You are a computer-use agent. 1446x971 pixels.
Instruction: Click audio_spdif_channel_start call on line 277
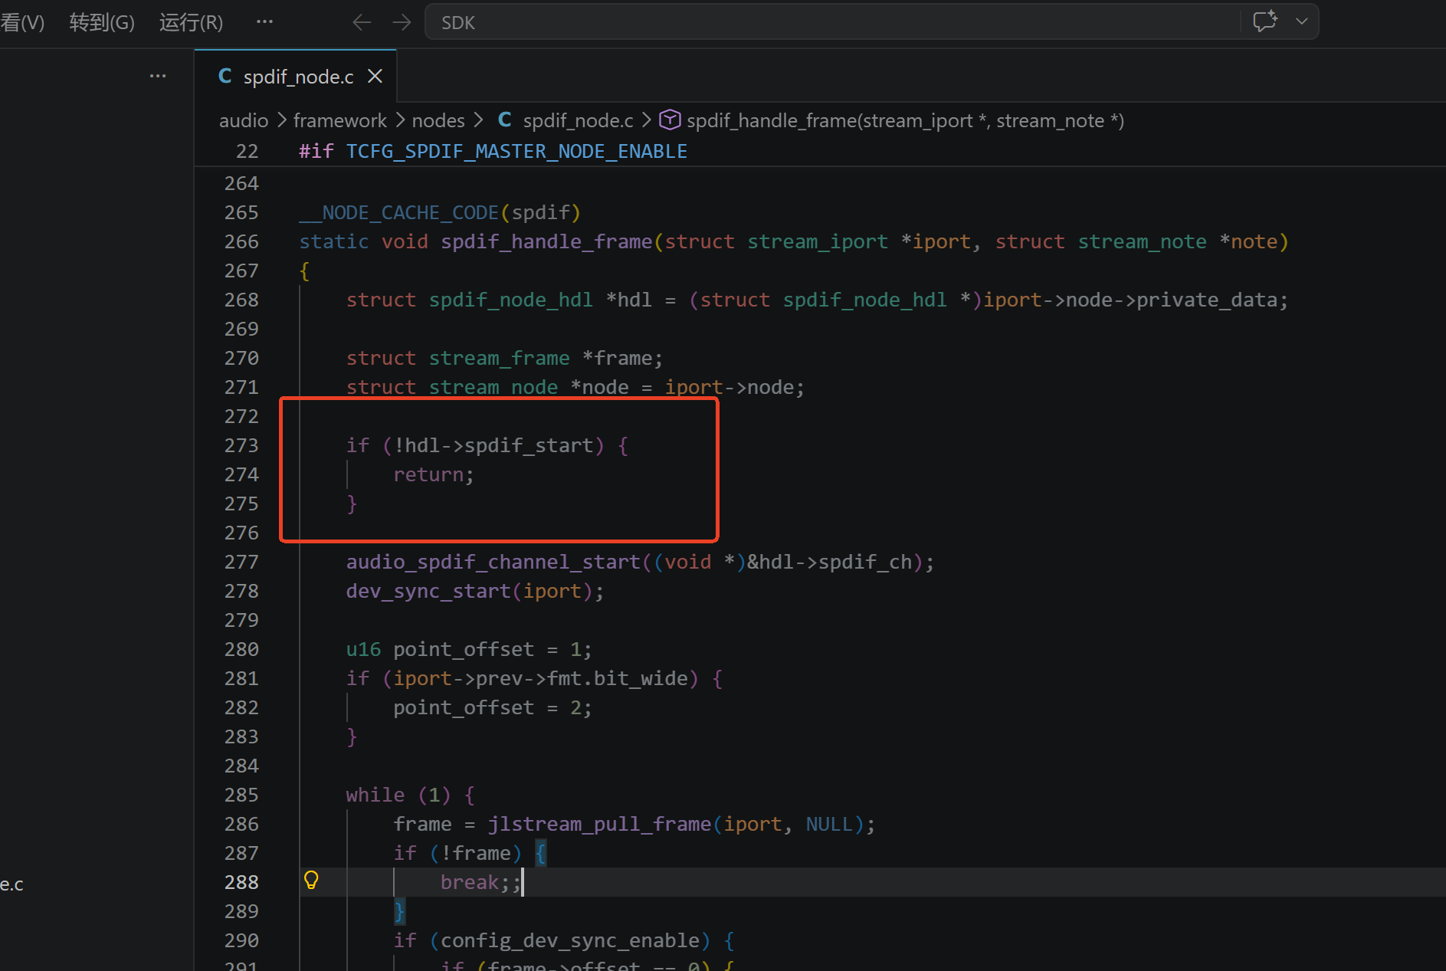[x=493, y=562]
